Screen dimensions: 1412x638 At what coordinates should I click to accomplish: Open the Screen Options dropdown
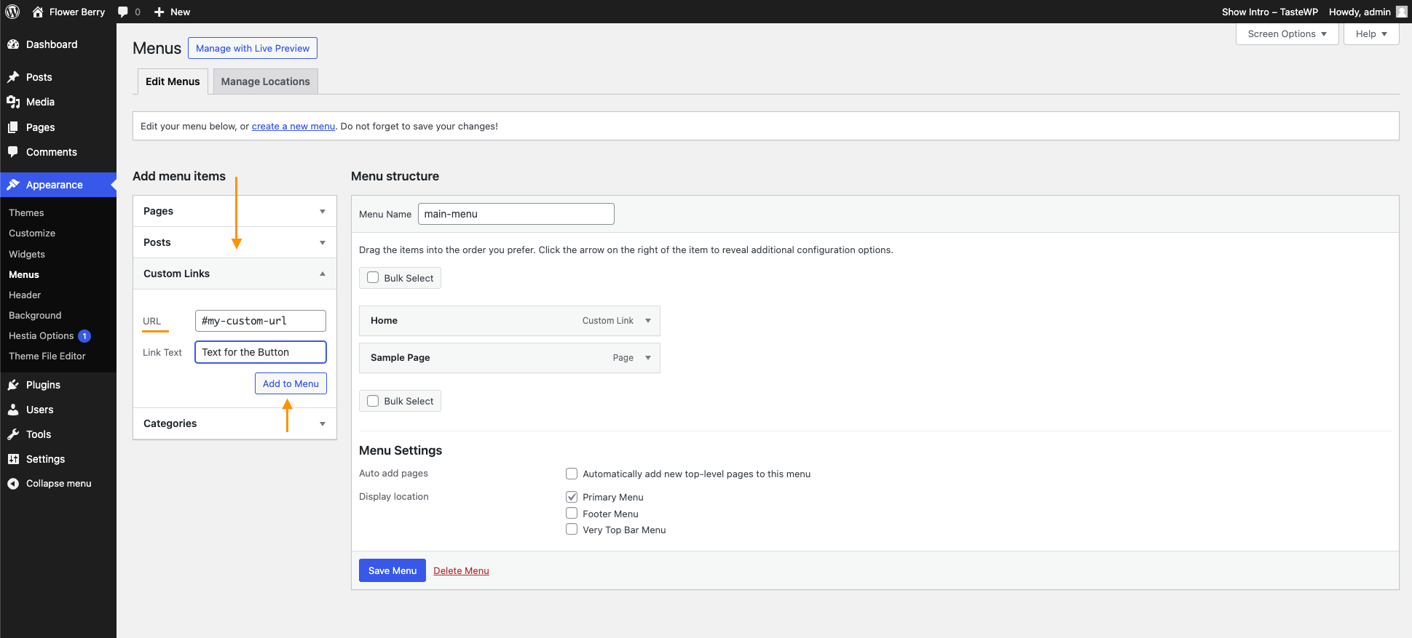tap(1286, 34)
